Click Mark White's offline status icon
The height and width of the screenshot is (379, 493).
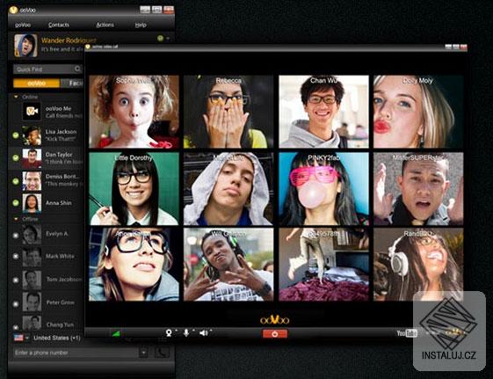click(16, 257)
